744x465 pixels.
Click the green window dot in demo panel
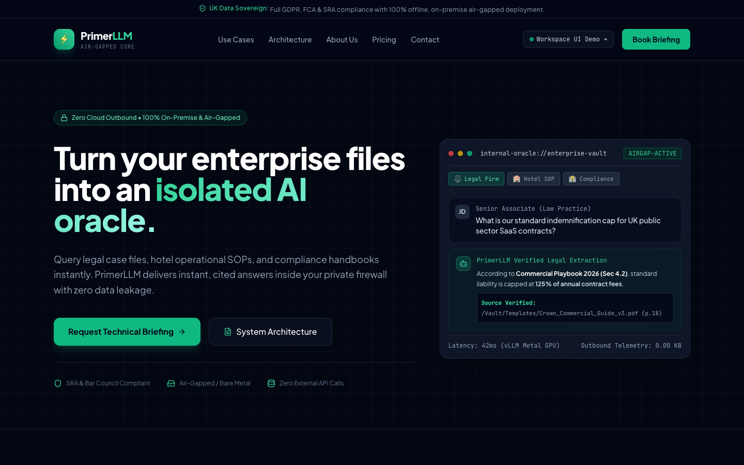click(x=470, y=153)
